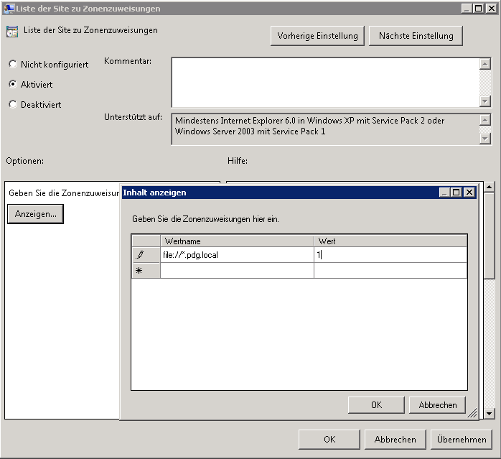Click the Wert column header
Viewport: 501px width, 459px height.
pos(390,241)
